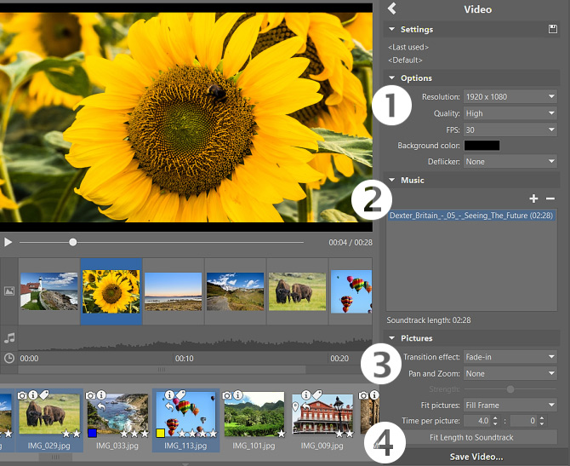Increase Time per picture seconds stepper

pos(495,418)
